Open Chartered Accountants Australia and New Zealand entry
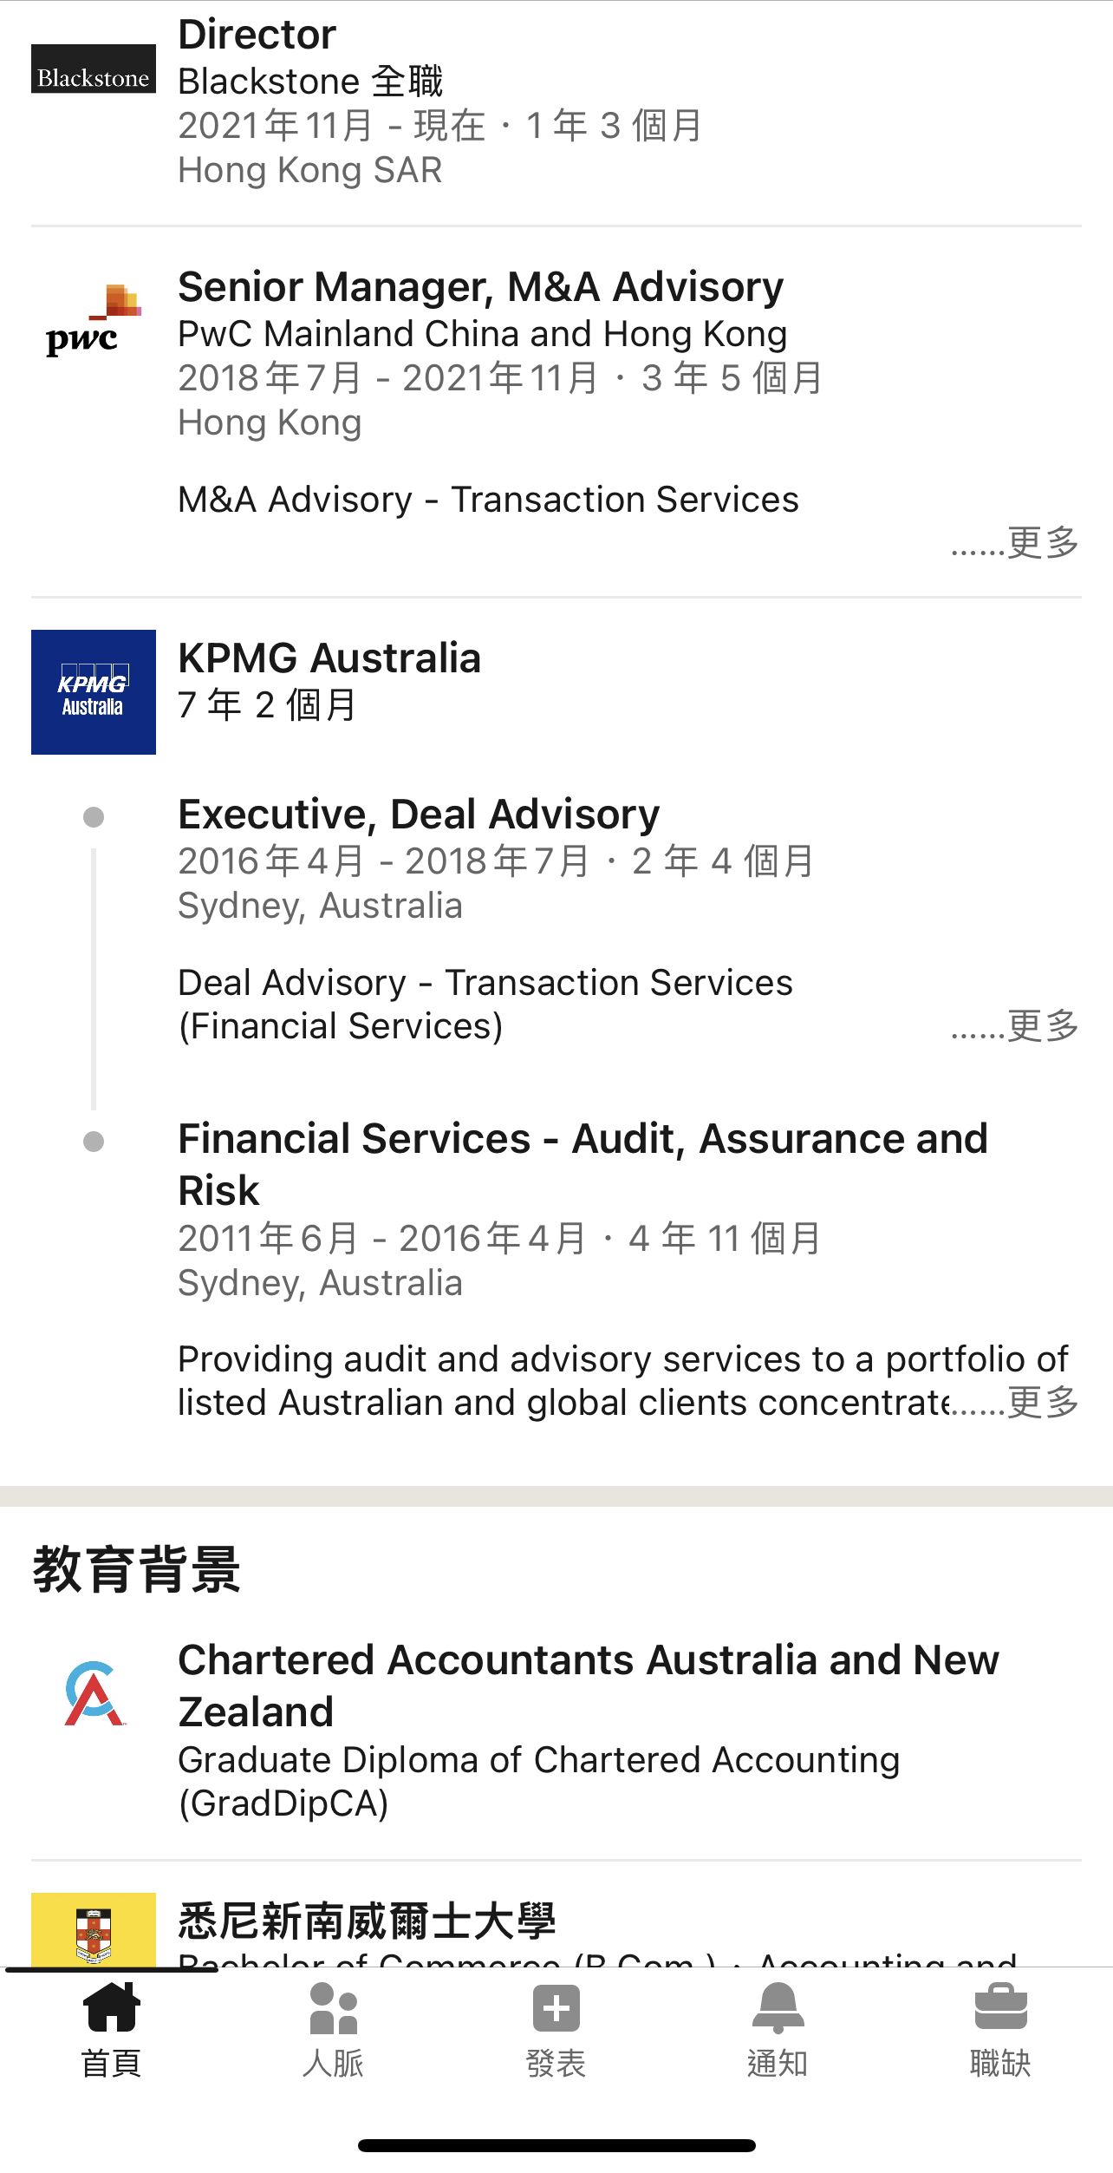 (x=589, y=1685)
